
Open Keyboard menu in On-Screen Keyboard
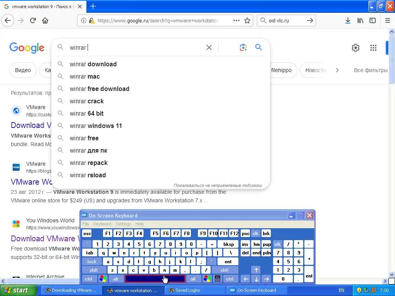(102, 224)
